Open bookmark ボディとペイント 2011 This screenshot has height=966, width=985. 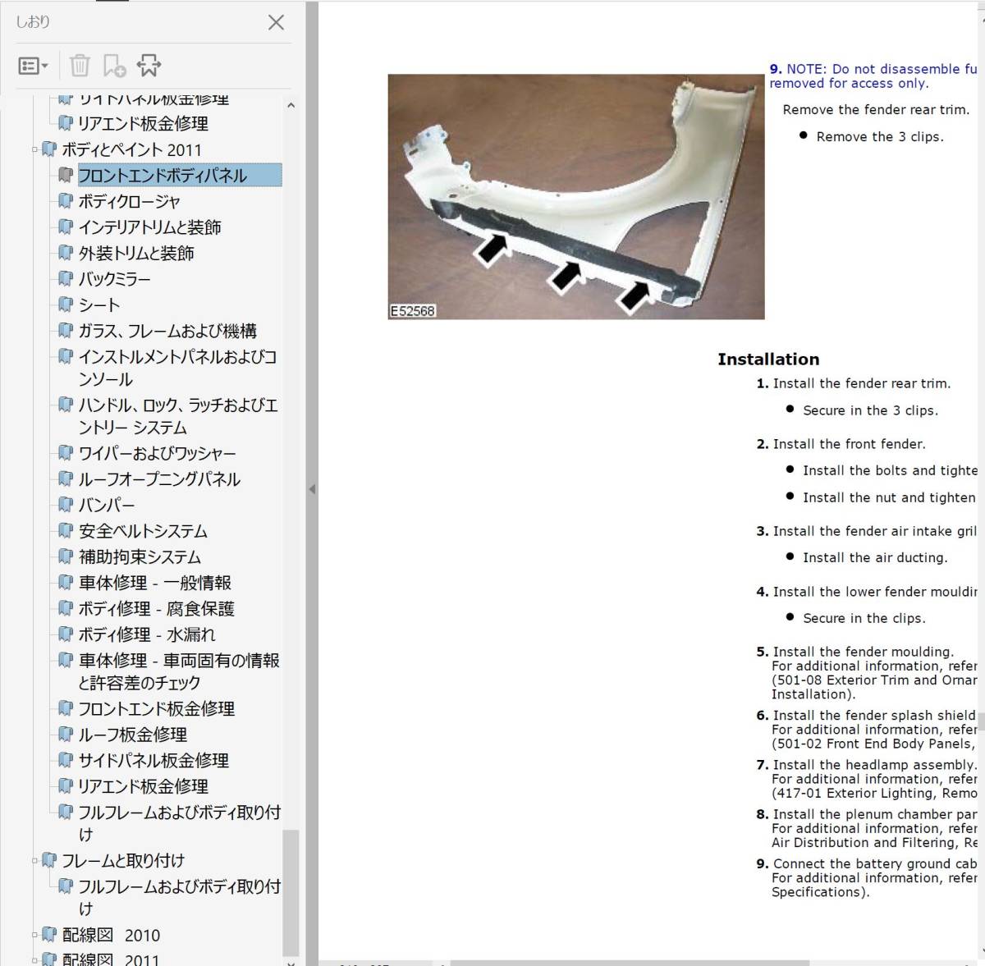(131, 149)
